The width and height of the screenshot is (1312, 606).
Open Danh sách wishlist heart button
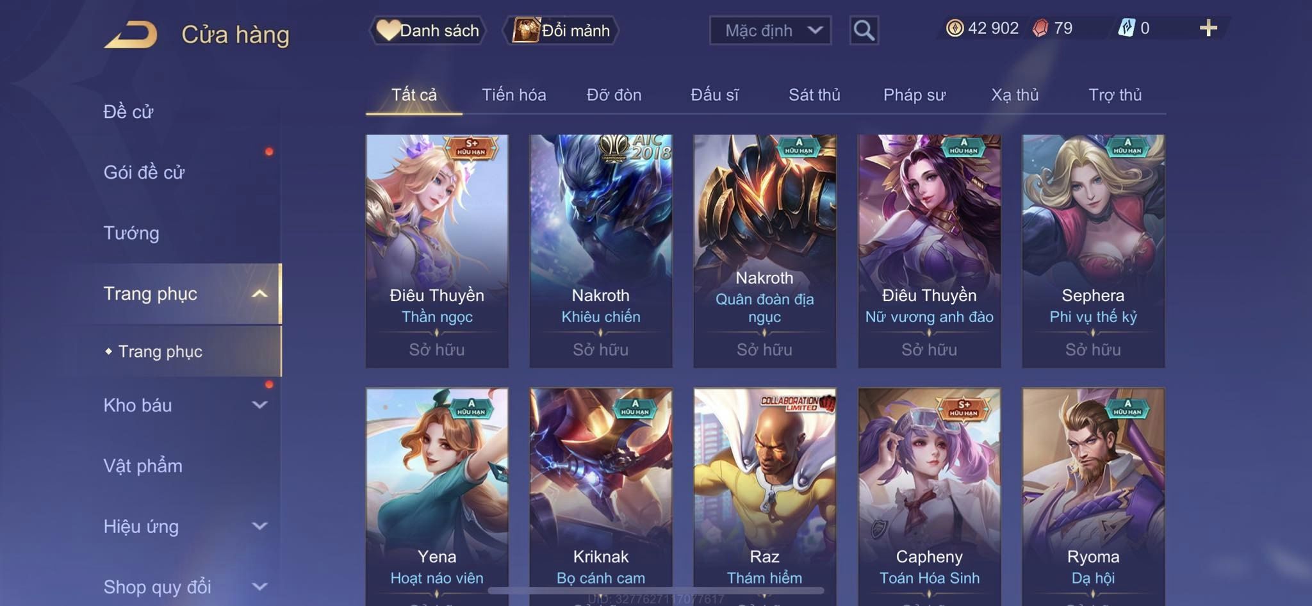pos(427,30)
